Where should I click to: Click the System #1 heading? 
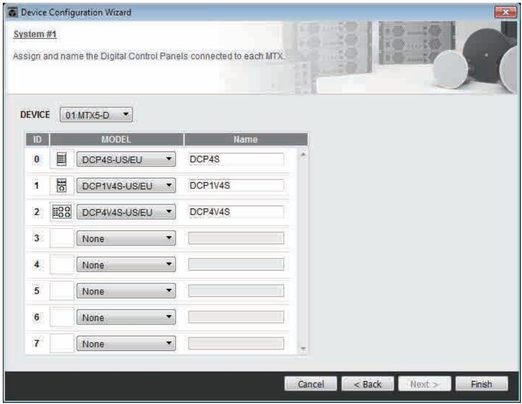click(x=35, y=34)
